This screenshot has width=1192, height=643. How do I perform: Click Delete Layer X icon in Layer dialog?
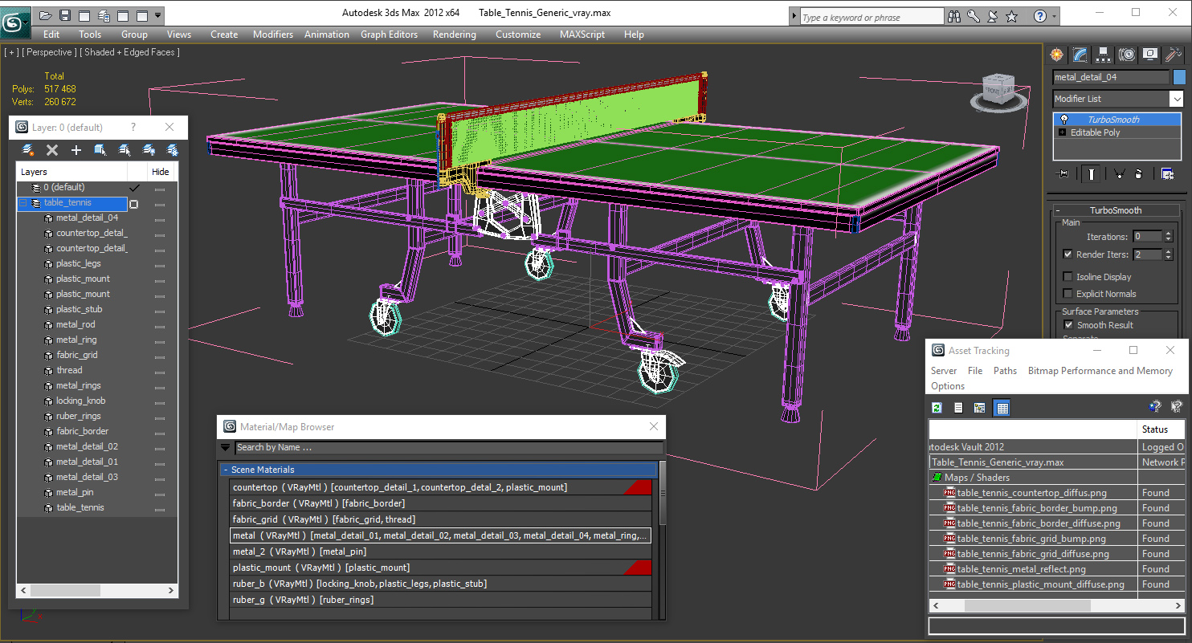pos(52,150)
